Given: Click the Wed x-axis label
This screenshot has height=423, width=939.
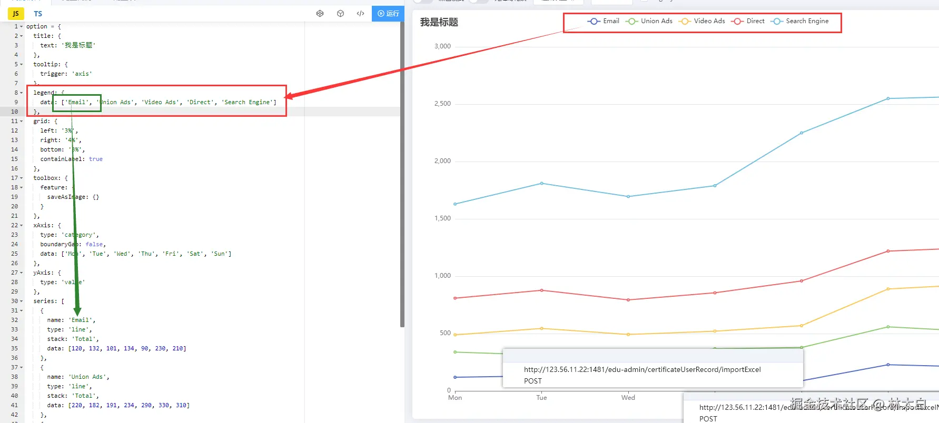Looking at the screenshot, I should tap(628, 398).
